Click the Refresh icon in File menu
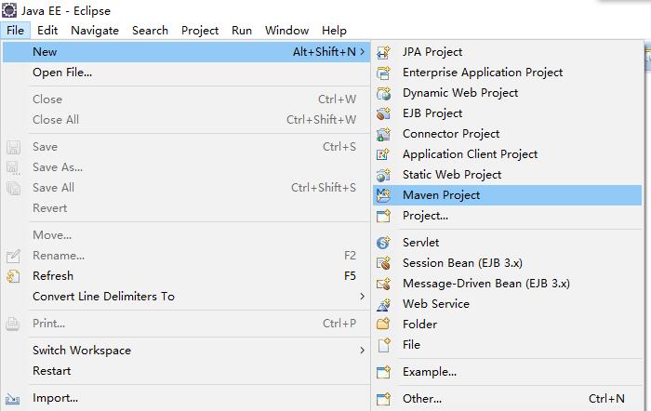Image resolution: width=651 pixels, height=411 pixels. (x=13, y=276)
